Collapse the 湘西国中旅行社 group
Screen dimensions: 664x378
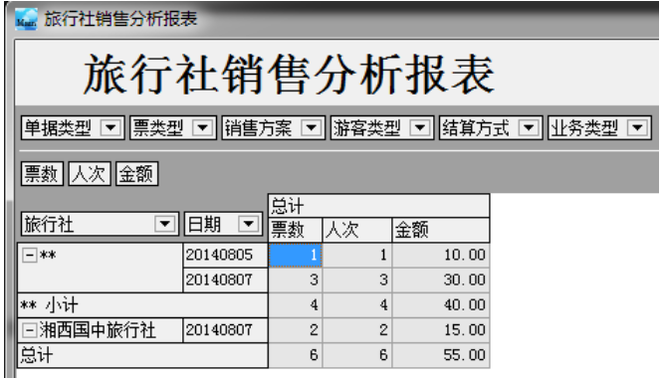(x=30, y=329)
